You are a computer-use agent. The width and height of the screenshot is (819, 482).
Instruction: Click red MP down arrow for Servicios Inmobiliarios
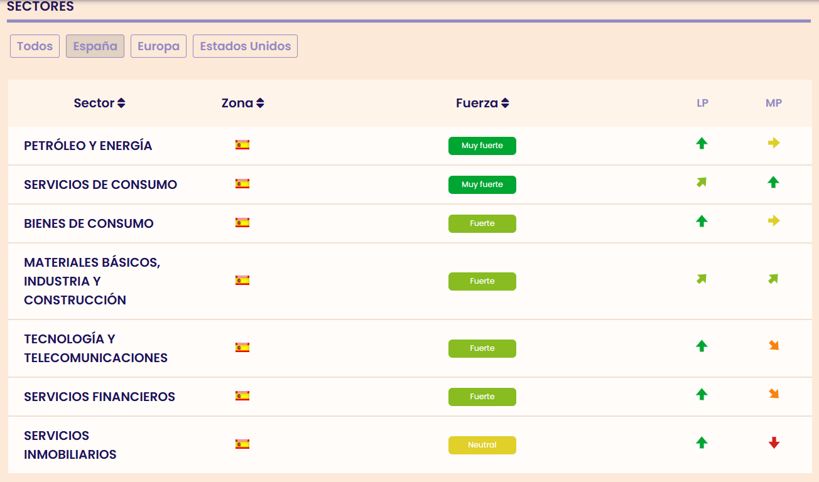[774, 443]
